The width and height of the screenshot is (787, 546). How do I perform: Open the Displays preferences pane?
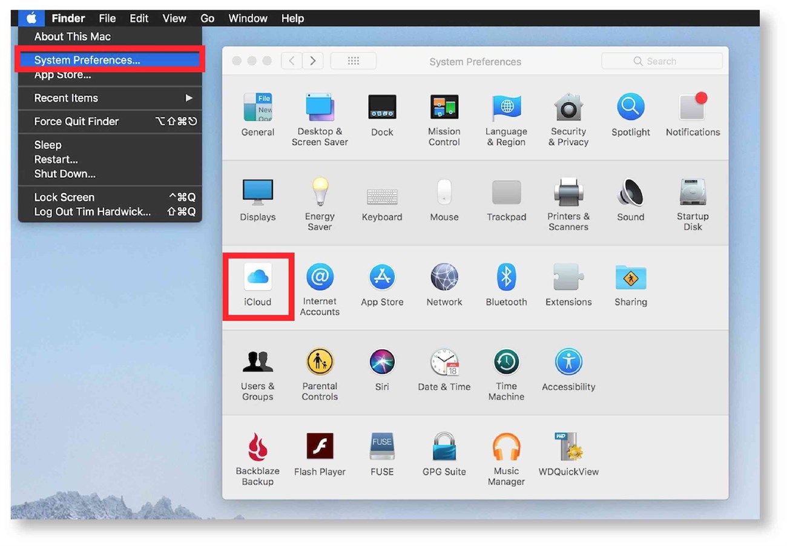(258, 200)
